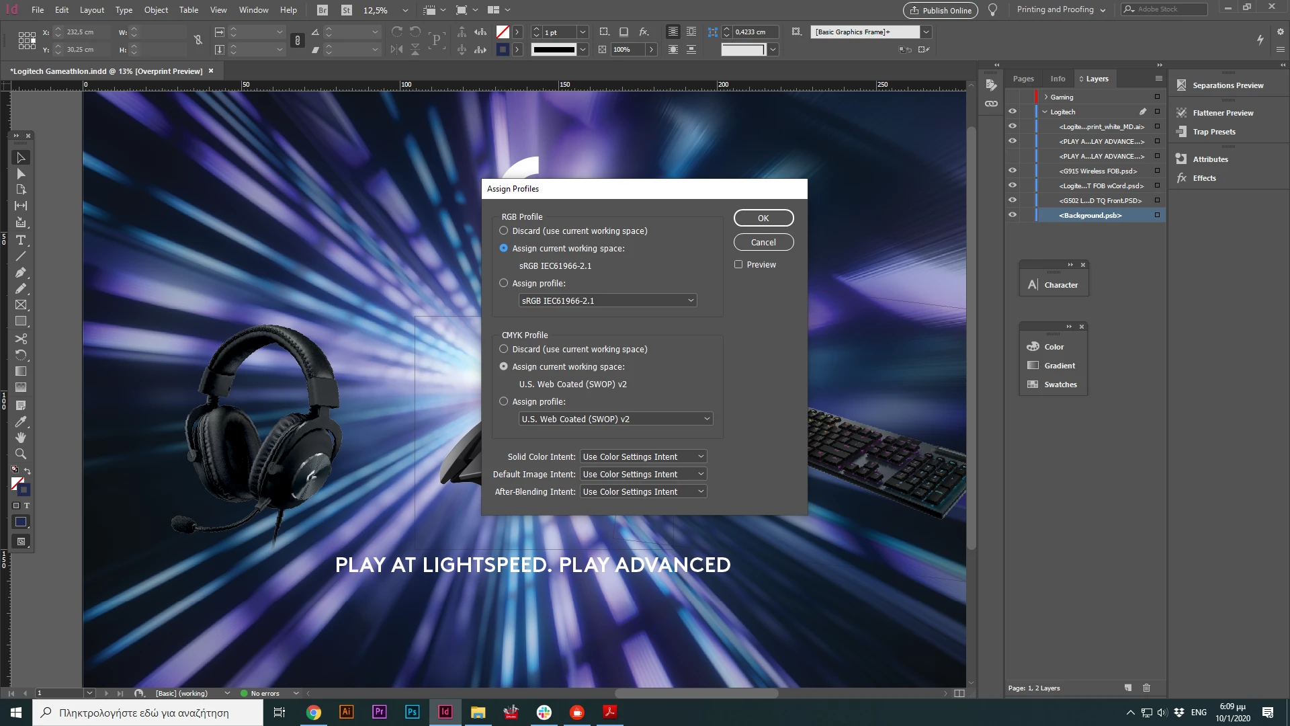1290x726 pixels.
Task: Select RGB Discard current working space option
Action: pos(504,231)
